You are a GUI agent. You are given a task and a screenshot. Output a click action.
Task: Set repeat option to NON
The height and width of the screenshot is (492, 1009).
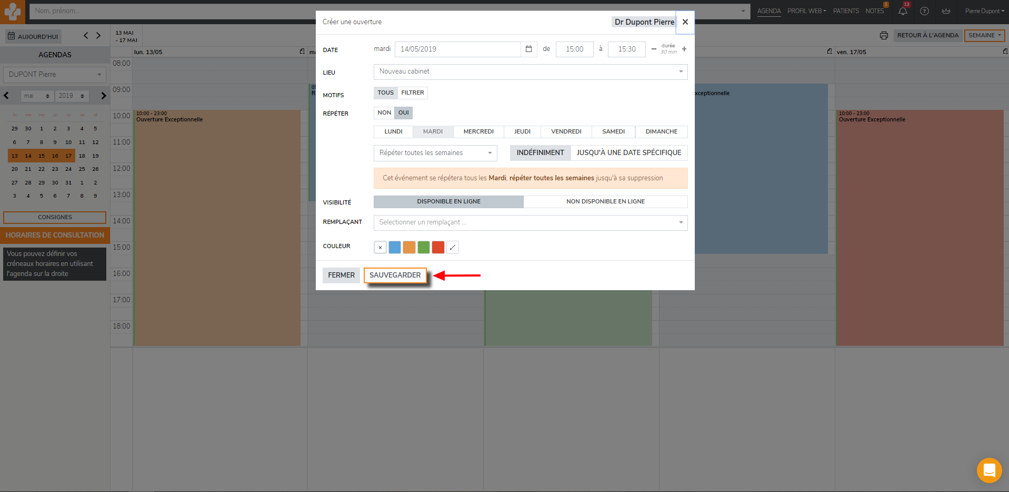coord(384,113)
